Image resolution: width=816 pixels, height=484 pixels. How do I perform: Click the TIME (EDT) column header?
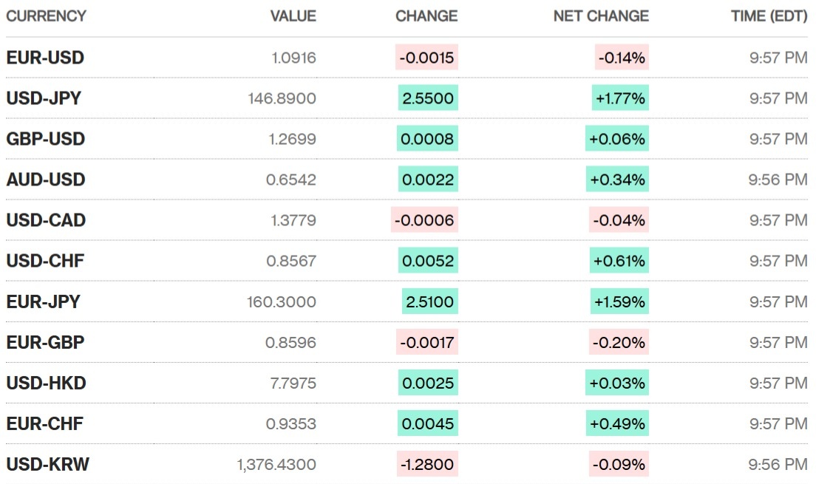(x=769, y=16)
